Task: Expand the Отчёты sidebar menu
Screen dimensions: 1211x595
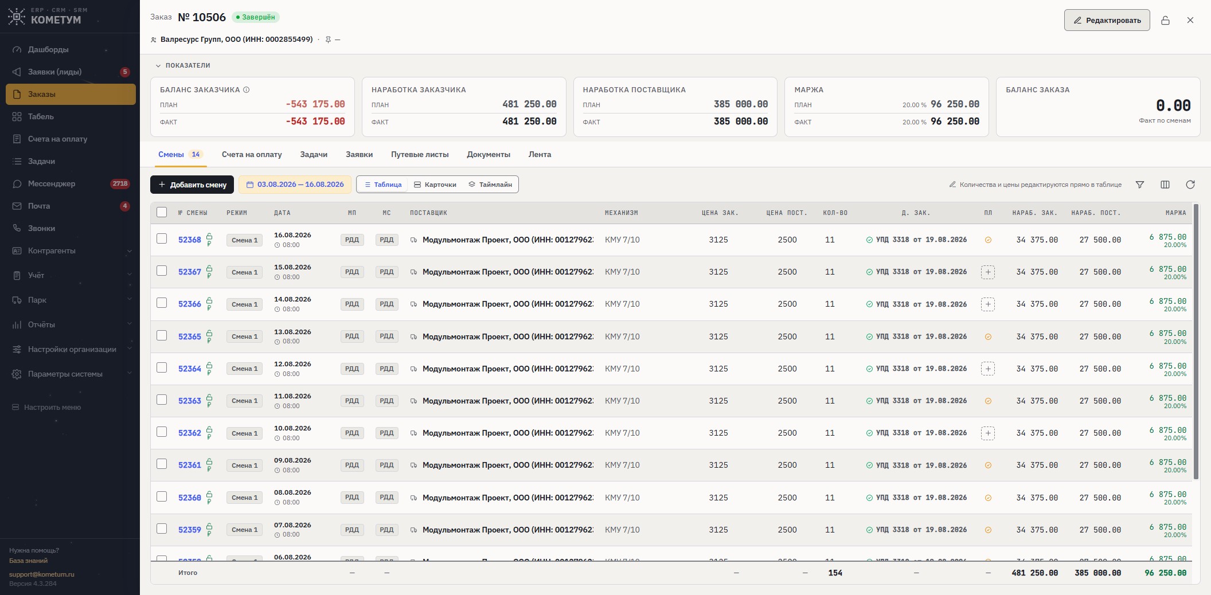Action: [71, 324]
